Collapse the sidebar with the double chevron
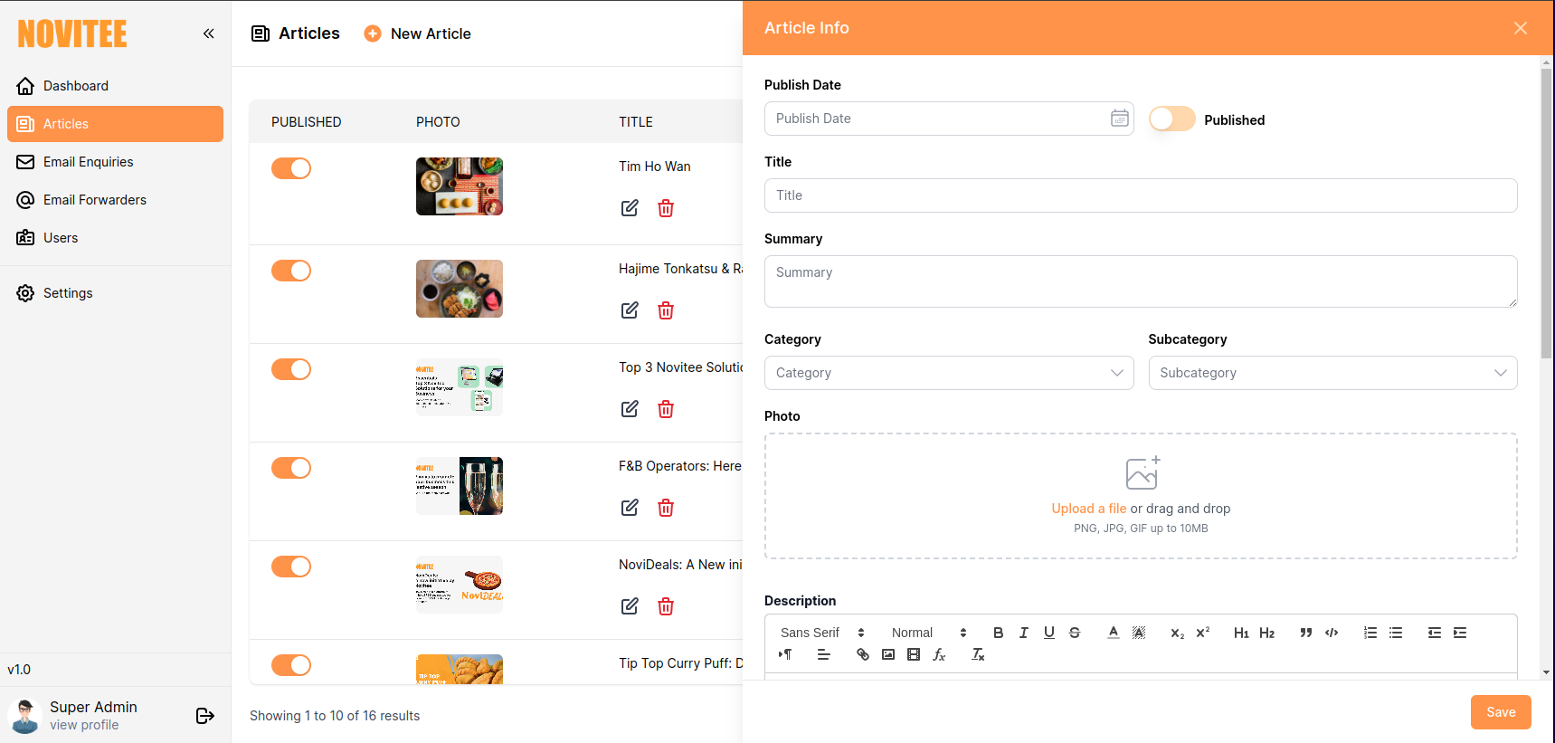Image resolution: width=1555 pixels, height=743 pixels. (209, 33)
